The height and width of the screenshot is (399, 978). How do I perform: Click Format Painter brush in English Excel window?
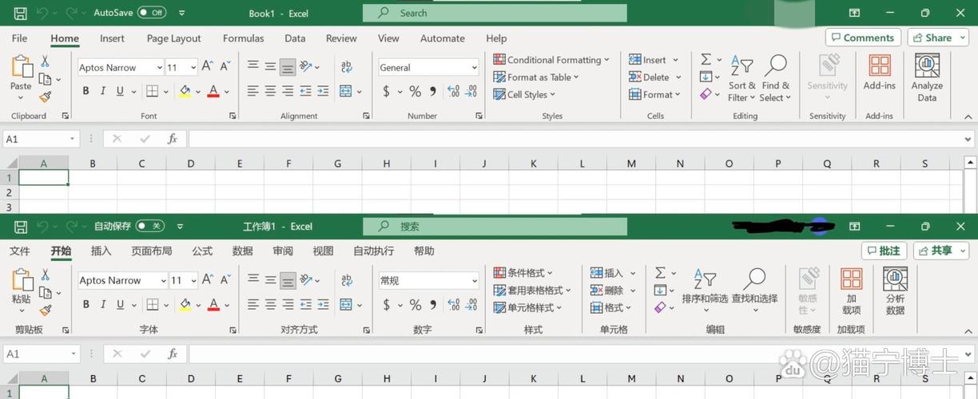tap(46, 97)
